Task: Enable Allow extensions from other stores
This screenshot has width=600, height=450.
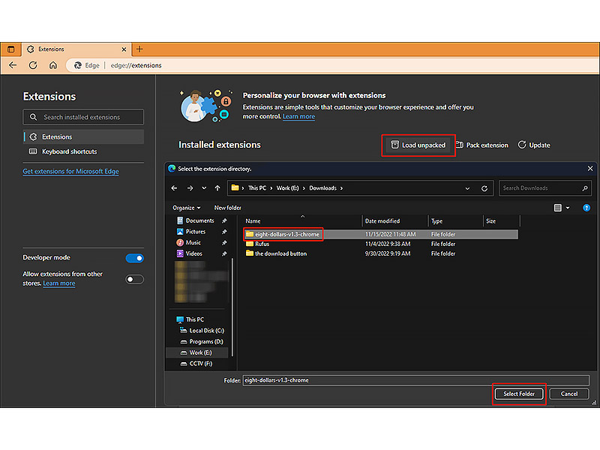Action: pyautogui.click(x=135, y=279)
